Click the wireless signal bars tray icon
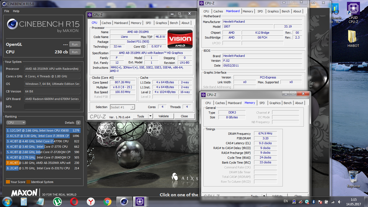The image size is (368, 207). click(333, 202)
